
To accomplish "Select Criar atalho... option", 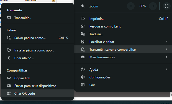I will [x=37, y=58].
